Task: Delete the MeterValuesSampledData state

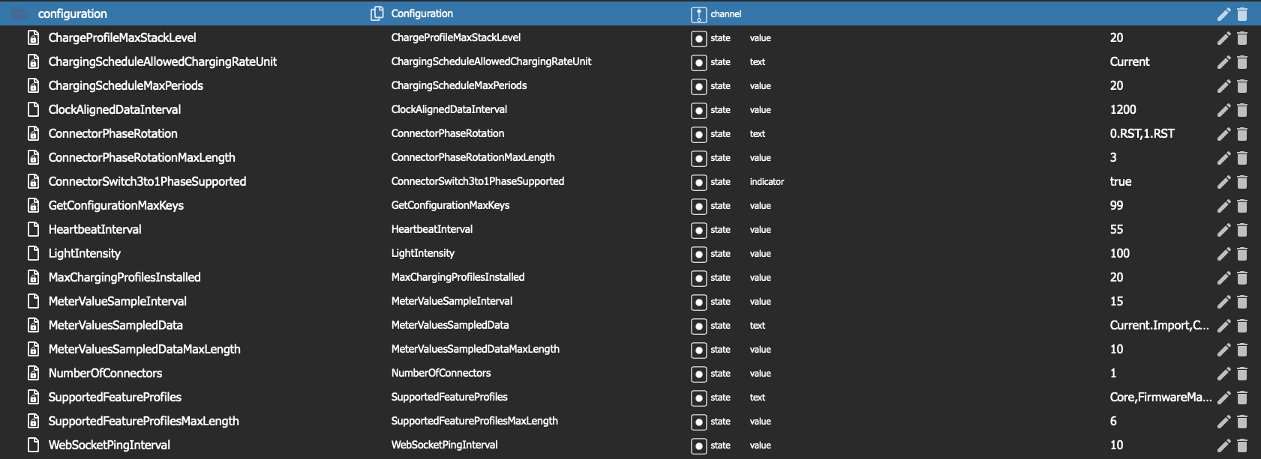Action: (1242, 326)
